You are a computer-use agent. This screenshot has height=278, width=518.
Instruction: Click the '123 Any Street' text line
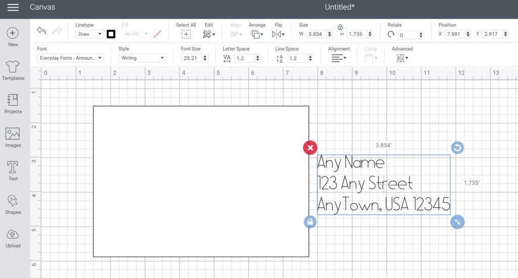click(x=365, y=183)
